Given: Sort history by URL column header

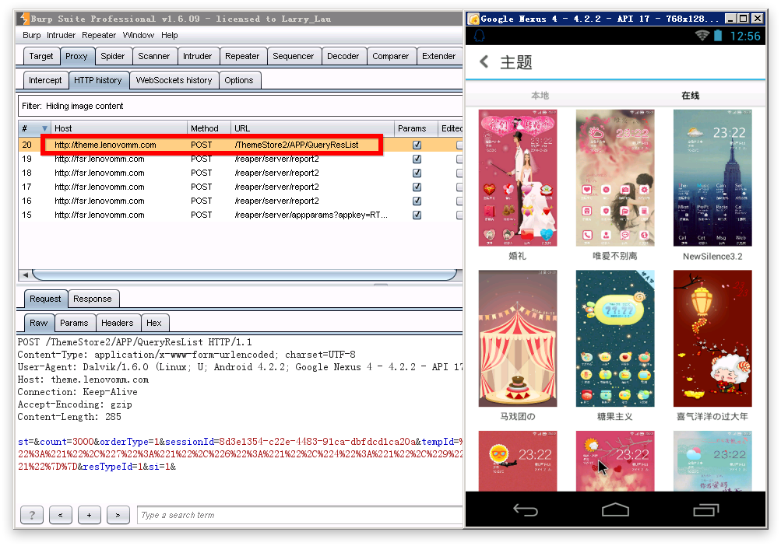Looking at the screenshot, I should click(313, 128).
